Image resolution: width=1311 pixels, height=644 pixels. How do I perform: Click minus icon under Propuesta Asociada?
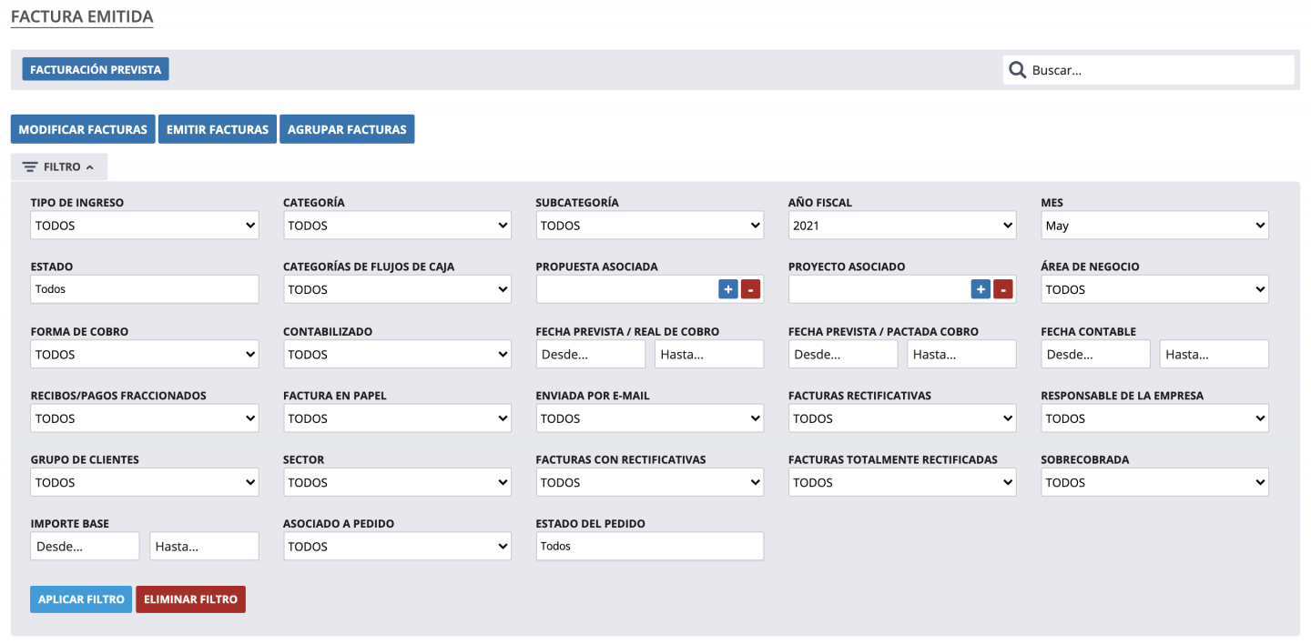[750, 290]
